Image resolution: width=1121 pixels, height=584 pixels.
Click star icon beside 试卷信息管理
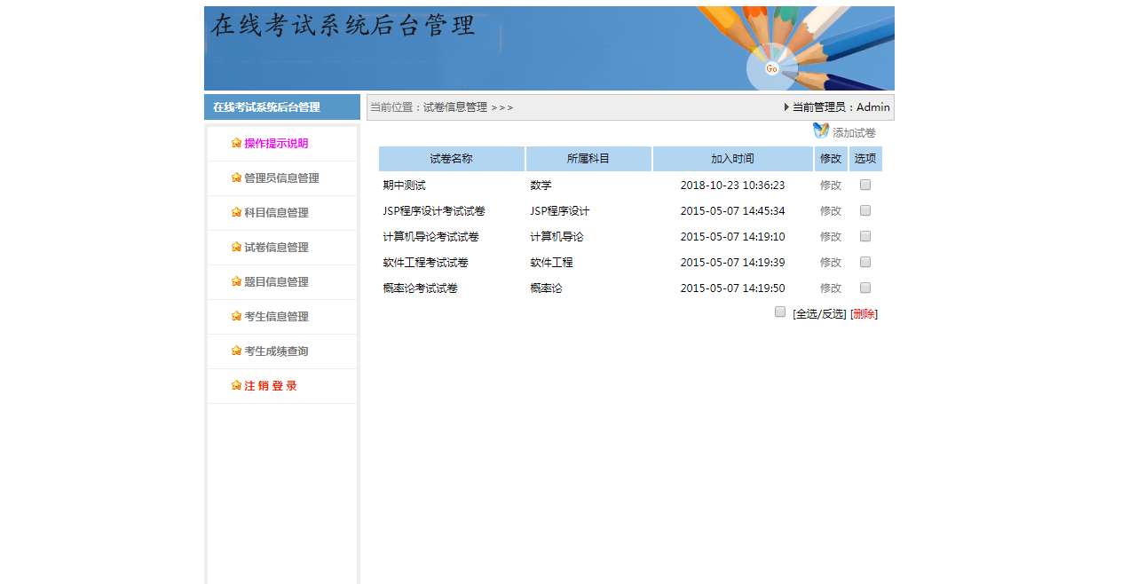[236, 247]
